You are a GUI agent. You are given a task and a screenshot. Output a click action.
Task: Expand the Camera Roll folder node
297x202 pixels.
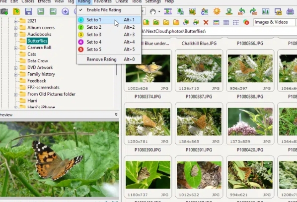click(x=16, y=48)
